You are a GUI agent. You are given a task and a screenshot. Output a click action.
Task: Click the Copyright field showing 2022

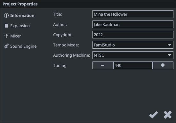coord(133,35)
